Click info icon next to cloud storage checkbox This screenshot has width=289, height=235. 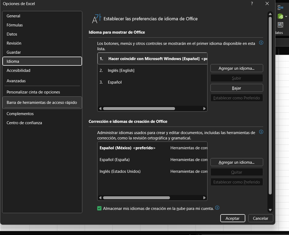pyautogui.click(x=217, y=208)
